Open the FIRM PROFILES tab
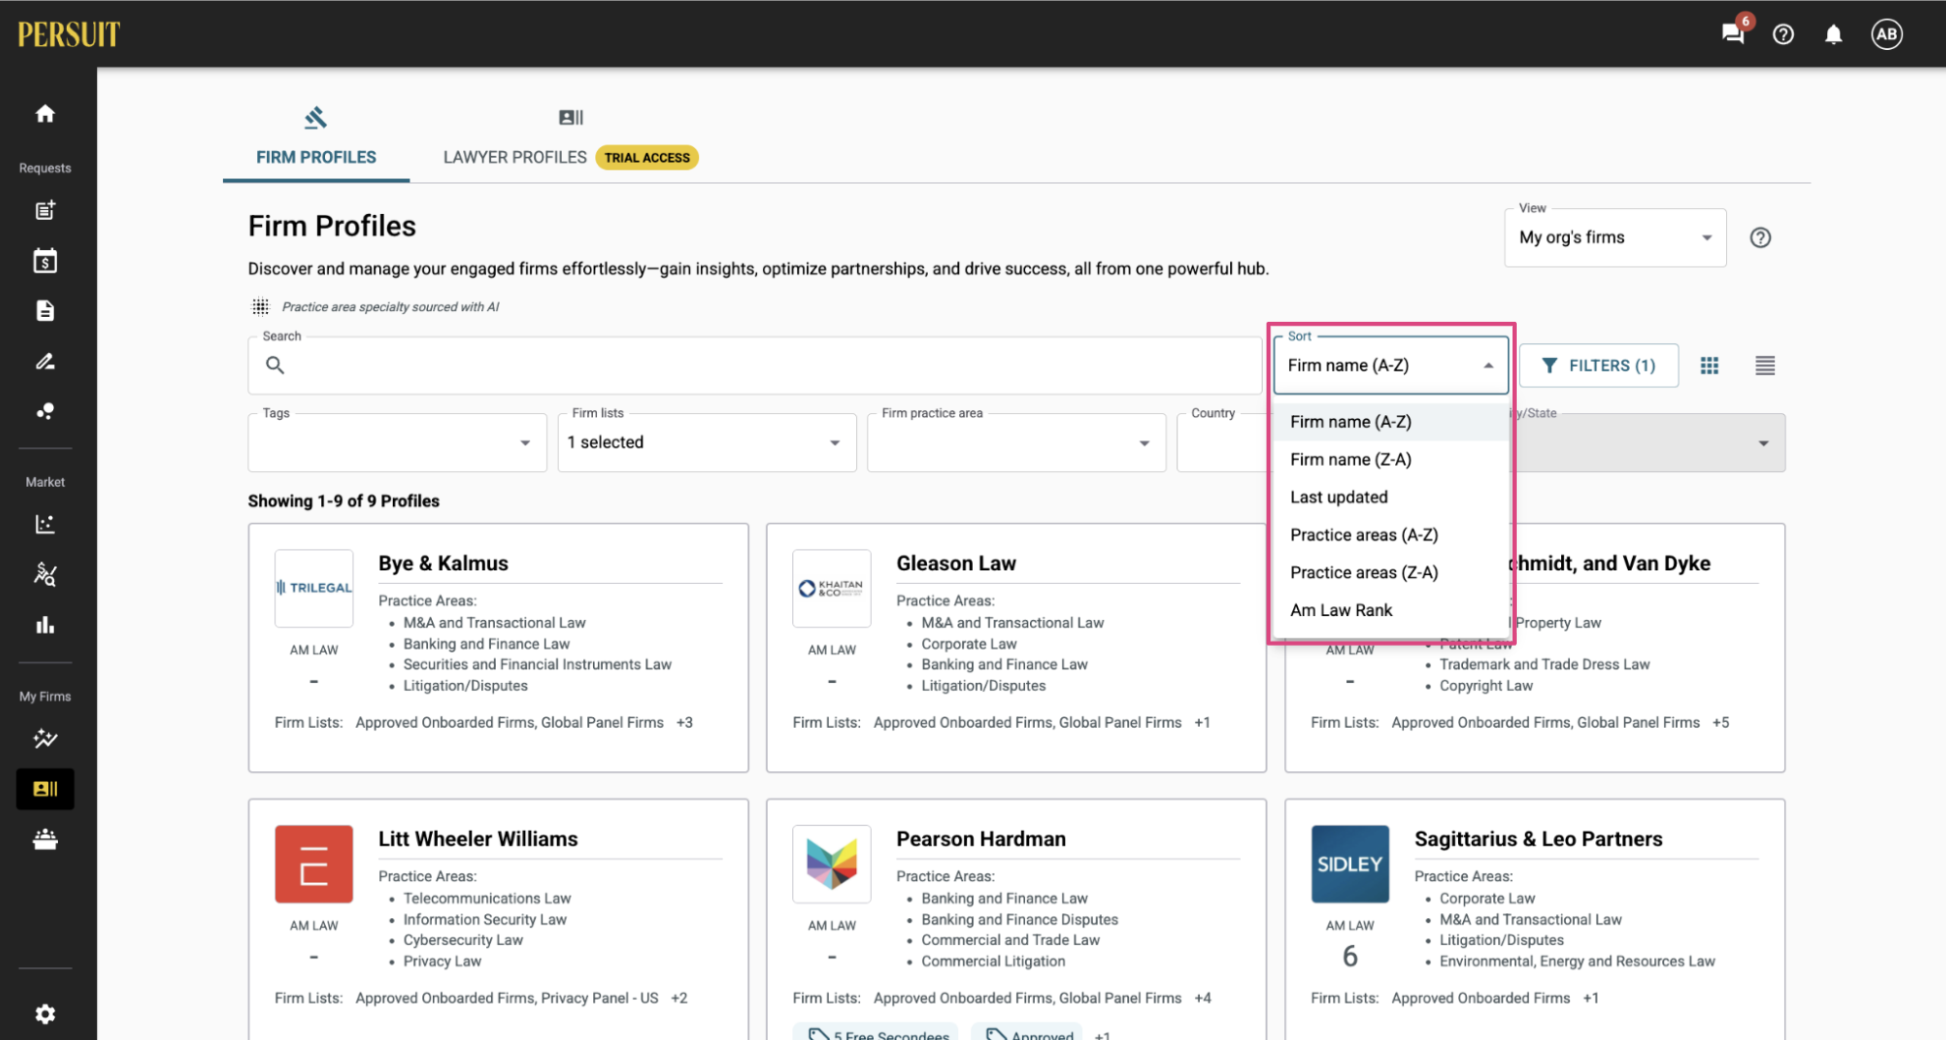Viewport: 1946px width, 1040px height. [316, 157]
